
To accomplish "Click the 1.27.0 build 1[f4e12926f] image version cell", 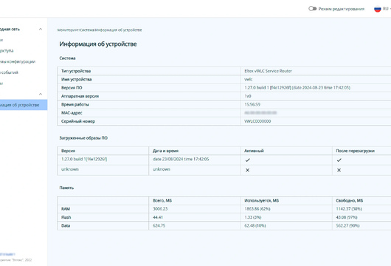I will (x=84, y=159).
